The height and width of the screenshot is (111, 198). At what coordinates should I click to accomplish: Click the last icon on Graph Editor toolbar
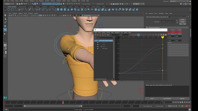[x=166, y=35]
